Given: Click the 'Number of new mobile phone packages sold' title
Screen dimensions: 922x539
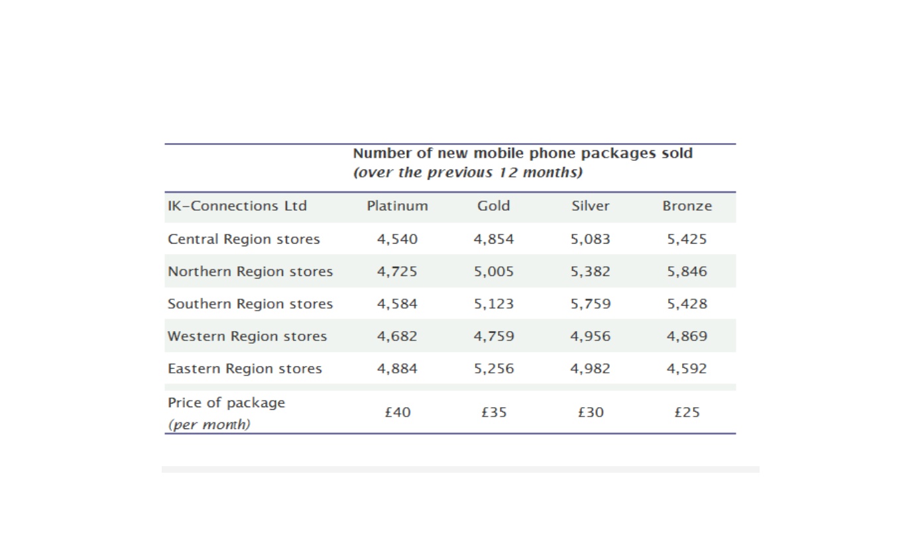Looking at the screenshot, I should [523, 154].
